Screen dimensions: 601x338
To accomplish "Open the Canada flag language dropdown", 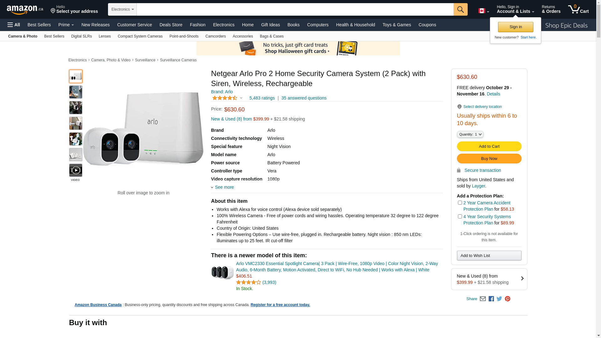I will click(483, 11).
